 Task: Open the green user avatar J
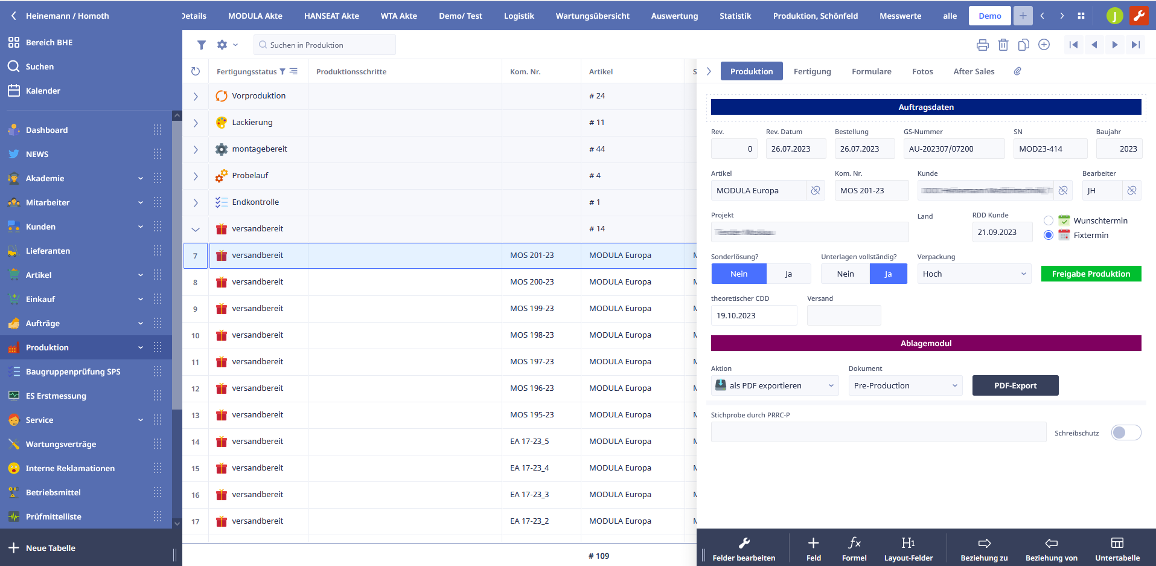click(x=1115, y=16)
